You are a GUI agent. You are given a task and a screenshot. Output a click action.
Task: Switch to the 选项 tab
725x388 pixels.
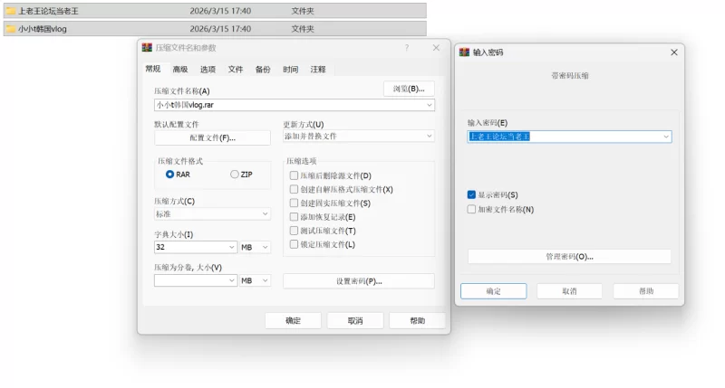tap(208, 70)
